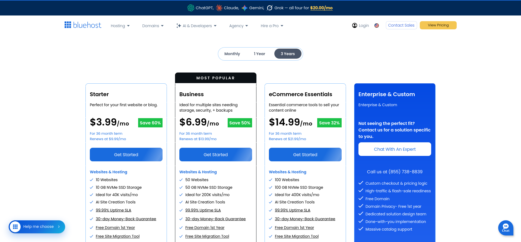Viewport: 521px width, 242px height.
Task: Click "Renews at $13.99/mo" text
Action: pyautogui.click(x=198, y=139)
